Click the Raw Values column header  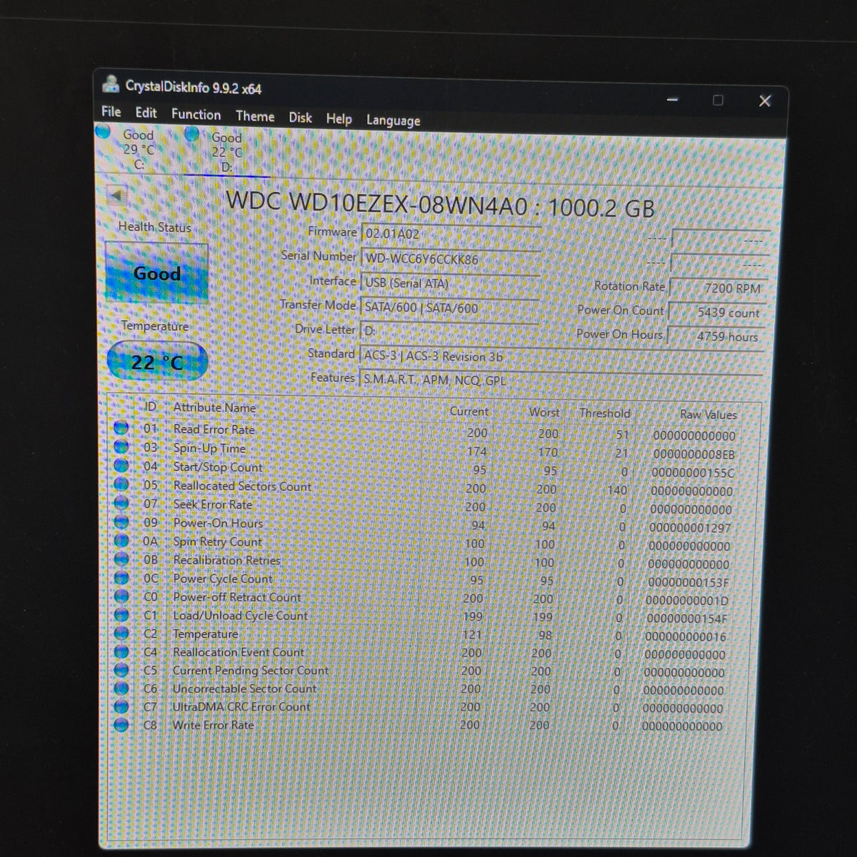(708, 414)
